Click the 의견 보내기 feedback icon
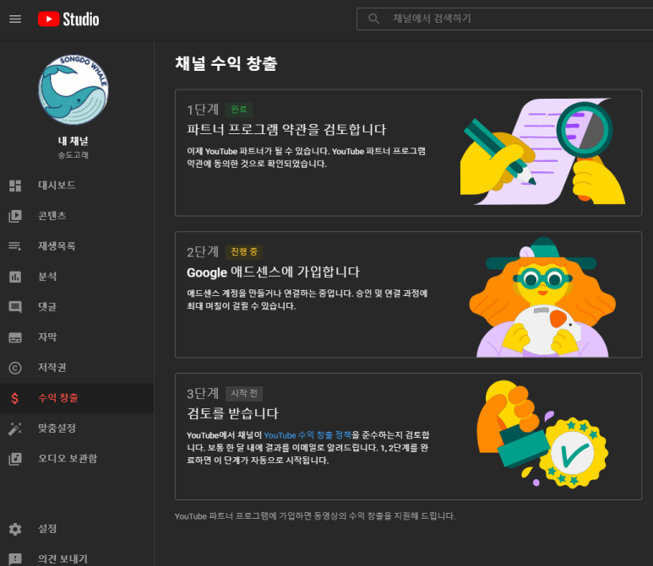 click(15, 559)
